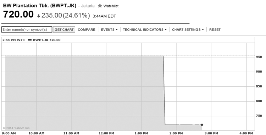Click the 800 price axis label
266x135 pixels.
(x=259, y=101)
